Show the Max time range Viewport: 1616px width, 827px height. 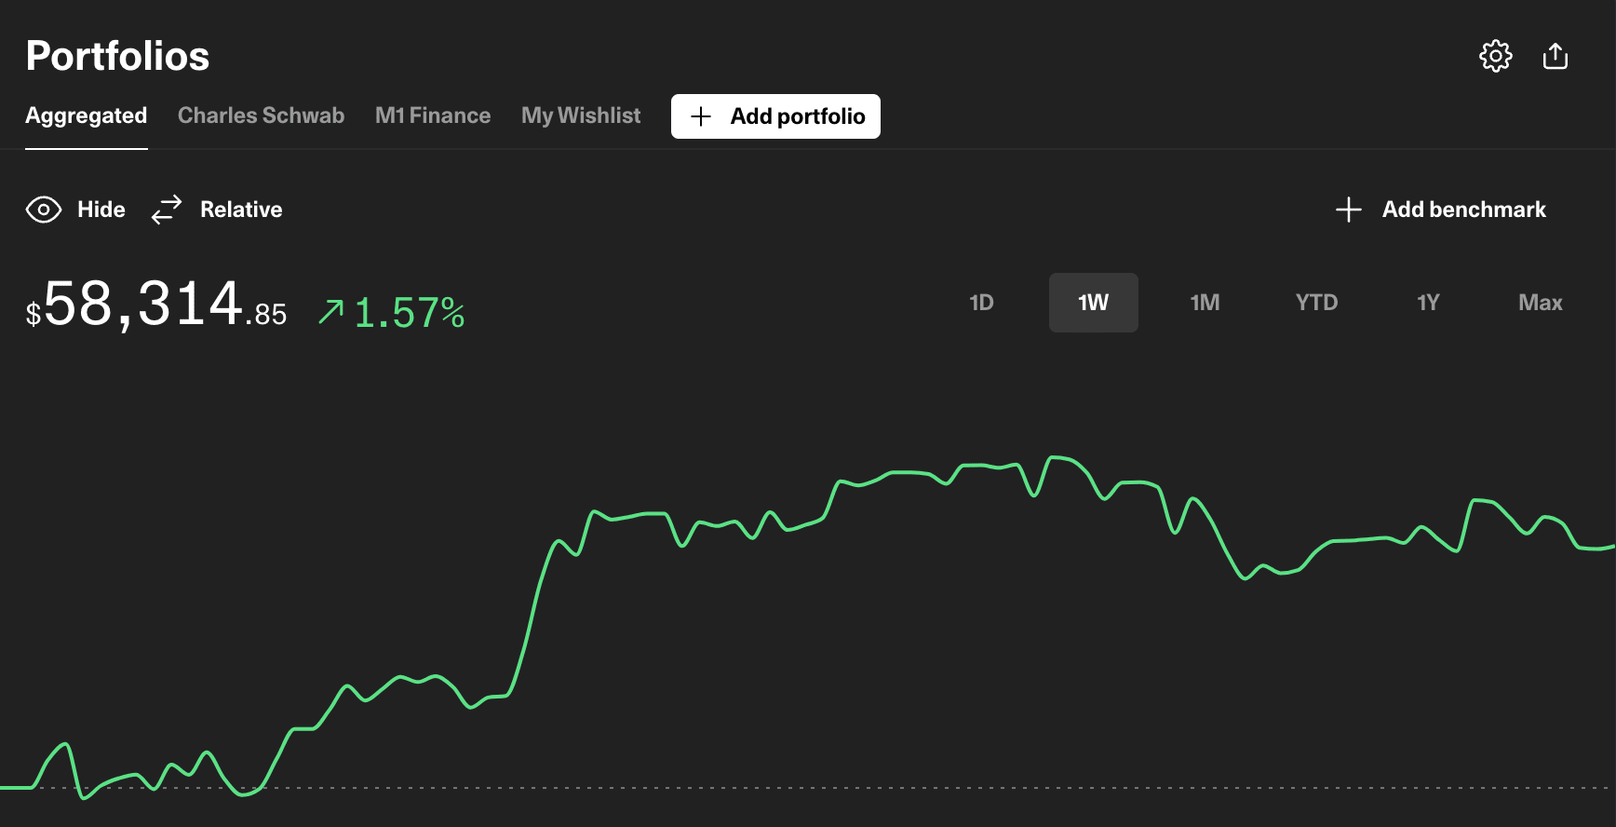click(1540, 303)
